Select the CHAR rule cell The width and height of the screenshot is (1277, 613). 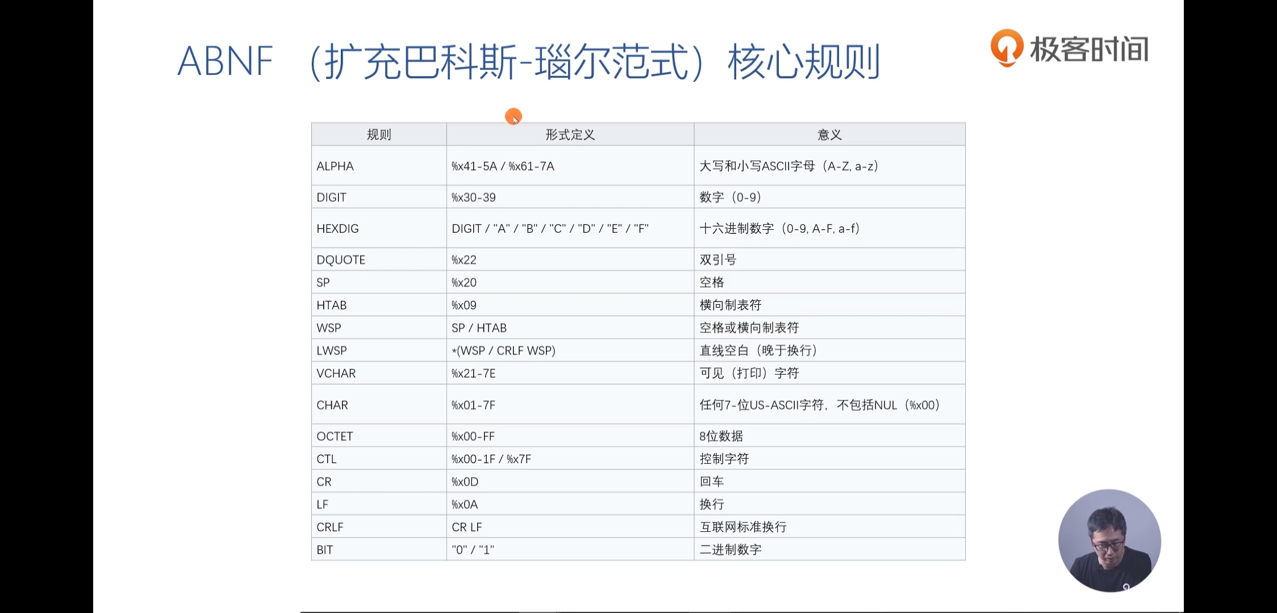point(379,405)
